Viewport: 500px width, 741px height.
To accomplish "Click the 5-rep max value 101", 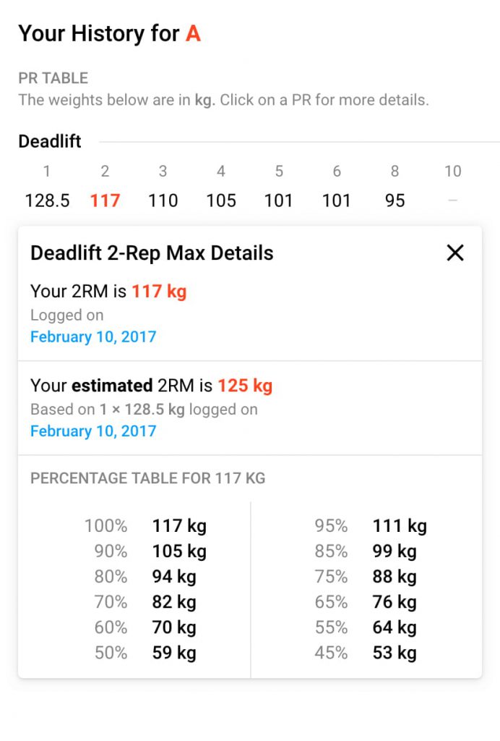I will tap(278, 200).
